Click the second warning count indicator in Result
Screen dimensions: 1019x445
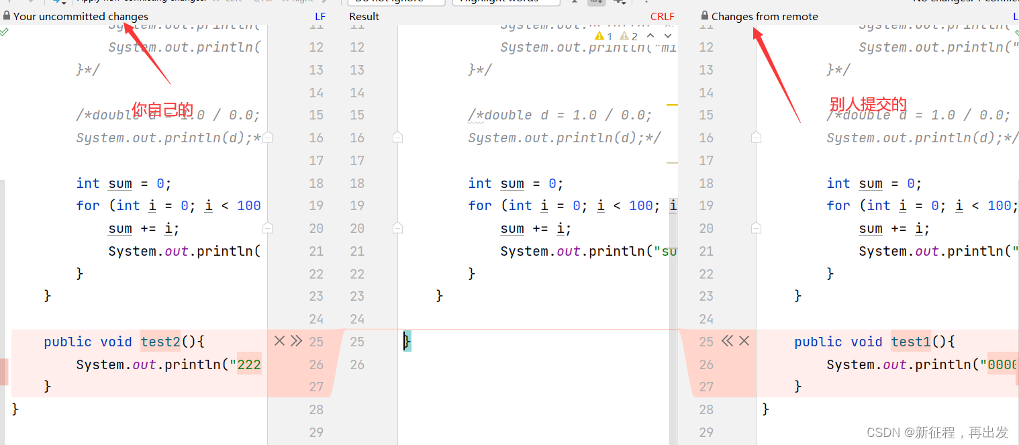(628, 36)
